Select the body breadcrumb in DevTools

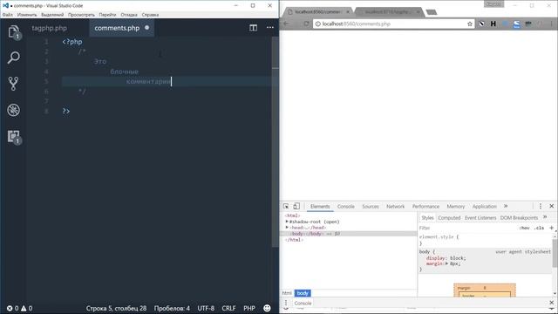(x=303, y=293)
